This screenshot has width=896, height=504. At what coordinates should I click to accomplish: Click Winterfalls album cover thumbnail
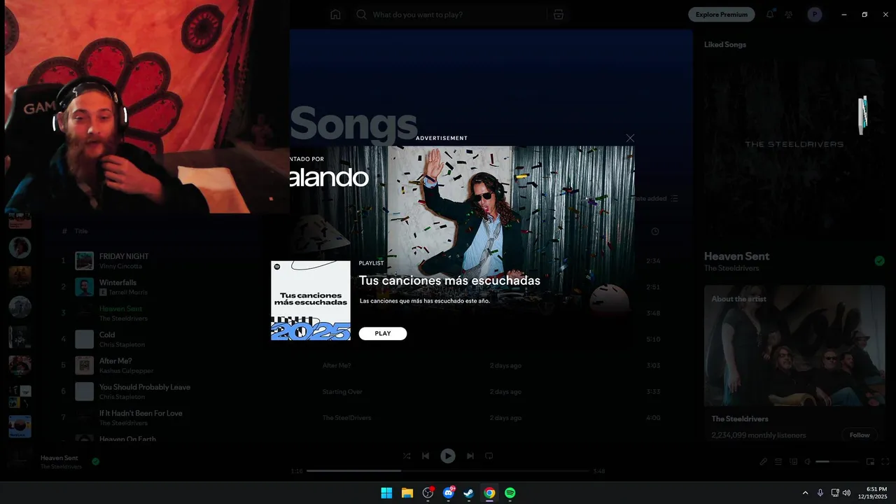85,287
